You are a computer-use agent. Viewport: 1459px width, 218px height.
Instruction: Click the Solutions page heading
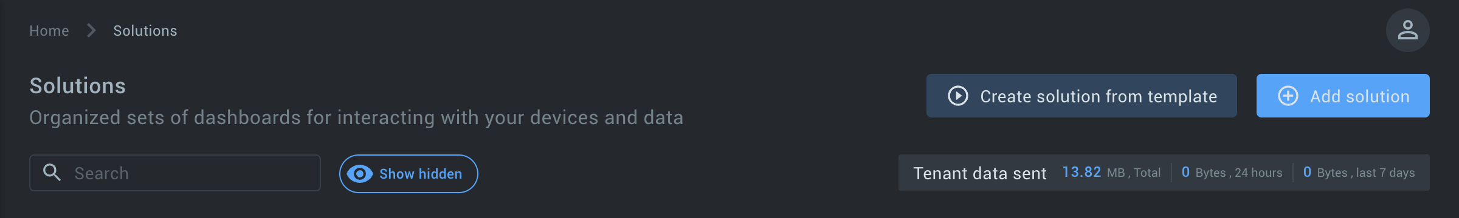tap(78, 86)
